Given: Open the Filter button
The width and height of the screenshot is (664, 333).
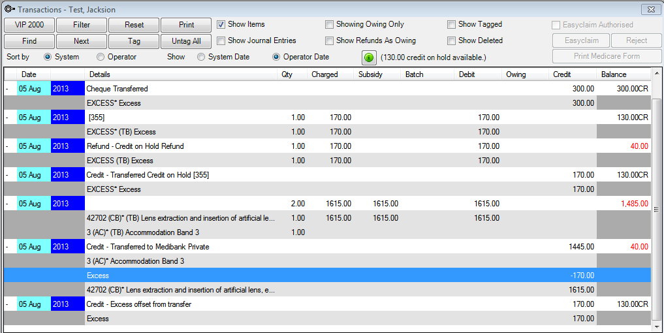Looking at the screenshot, I should click(x=82, y=25).
